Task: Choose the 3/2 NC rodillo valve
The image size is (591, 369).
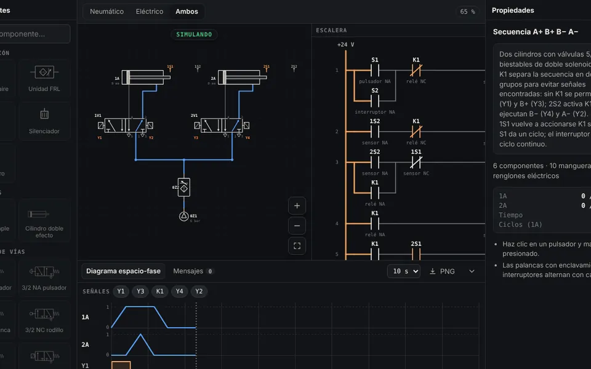Action: coord(44,320)
